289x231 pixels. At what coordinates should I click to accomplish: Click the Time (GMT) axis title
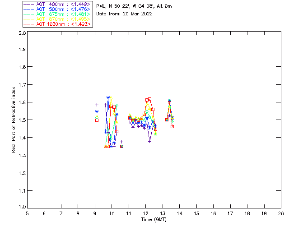click(154, 220)
